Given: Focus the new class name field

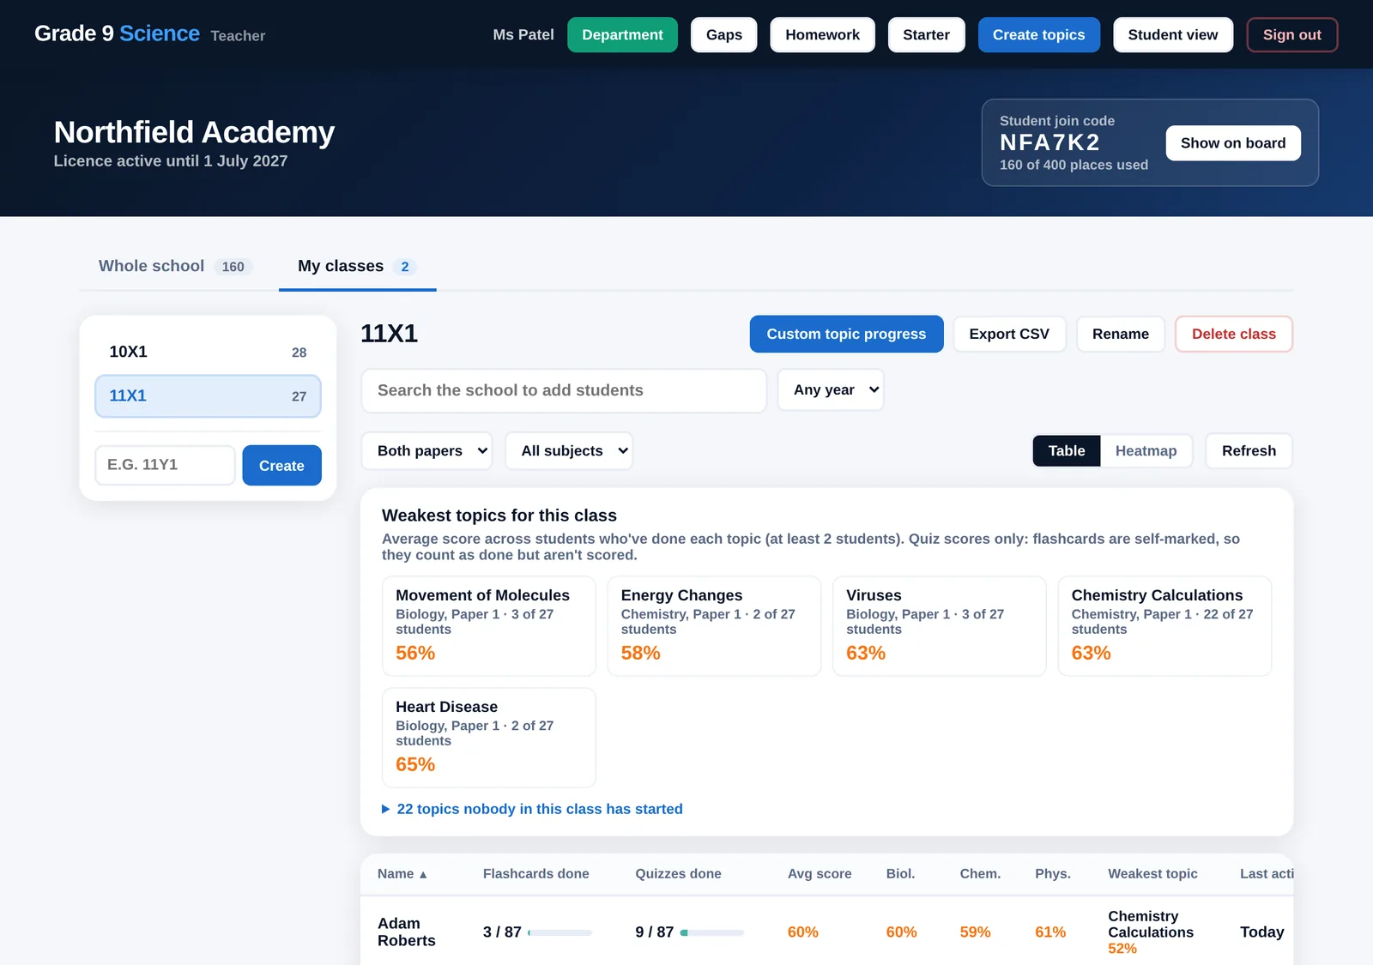Looking at the screenshot, I should pyautogui.click(x=165, y=465).
